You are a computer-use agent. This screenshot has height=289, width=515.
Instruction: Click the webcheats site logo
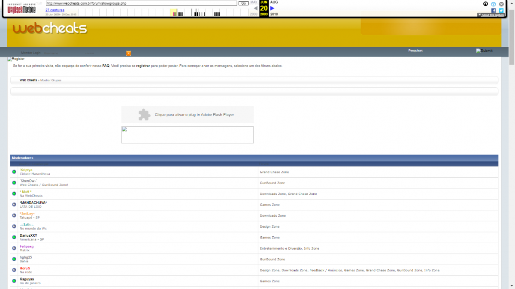[x=50, y=28]
